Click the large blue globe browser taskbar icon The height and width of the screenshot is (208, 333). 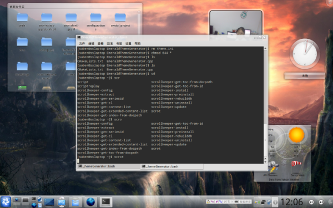(x=90, y=202)
